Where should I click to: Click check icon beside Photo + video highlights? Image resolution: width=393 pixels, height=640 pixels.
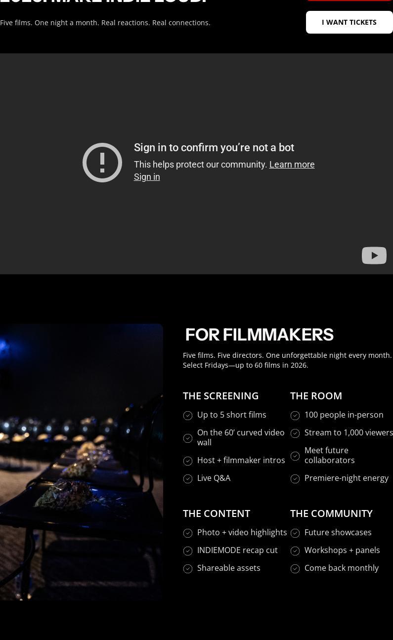tap(188, 533)
